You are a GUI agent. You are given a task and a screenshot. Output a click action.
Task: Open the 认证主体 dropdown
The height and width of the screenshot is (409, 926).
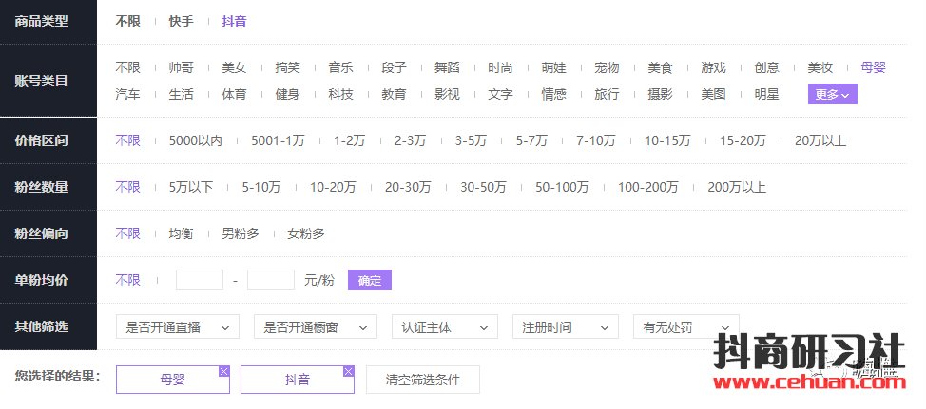tap(444, 327)
